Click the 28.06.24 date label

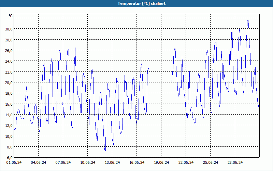coord(235,163)
